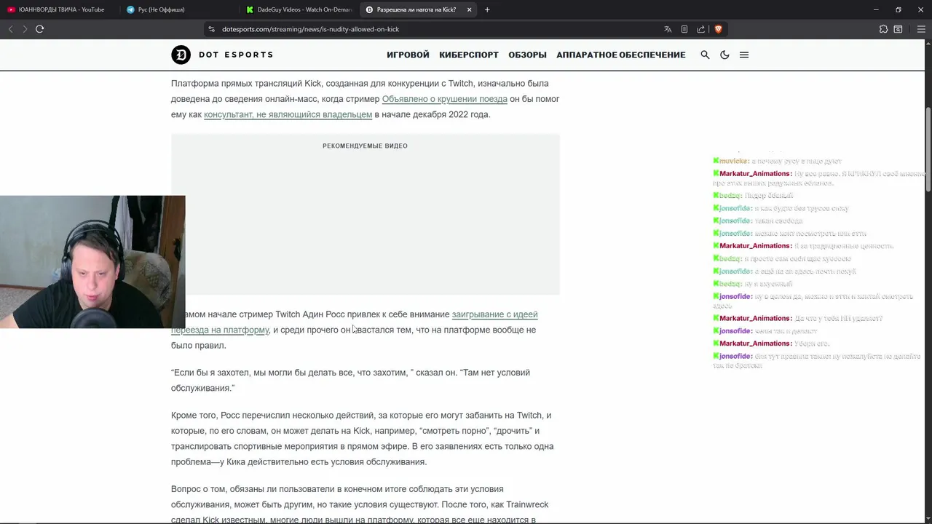The image size is (932, 524).
Task: Click the Dot Esports logo
Action: tap(222, 55)
